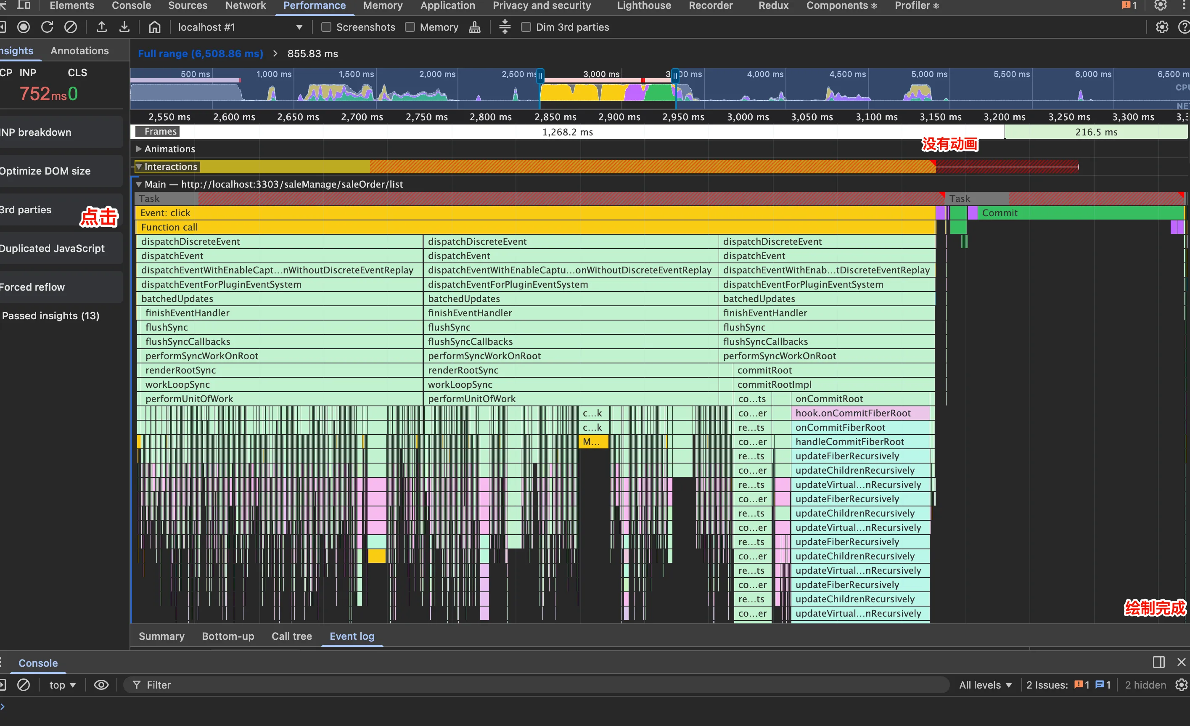Viewport: 1190px width, 726px height.
Task: Toggle the Dim 3rd parties checkbox
Action: click(x=526, y=27)
